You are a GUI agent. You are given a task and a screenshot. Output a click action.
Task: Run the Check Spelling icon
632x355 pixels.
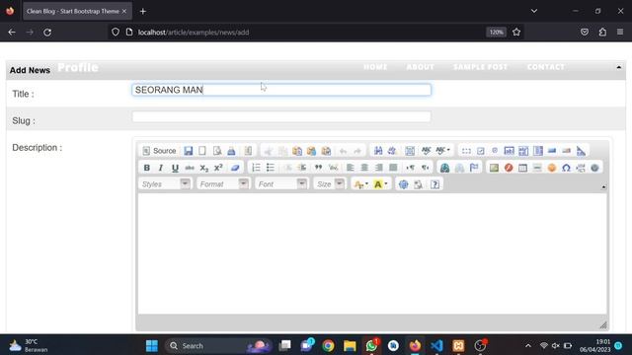[426, 151]
